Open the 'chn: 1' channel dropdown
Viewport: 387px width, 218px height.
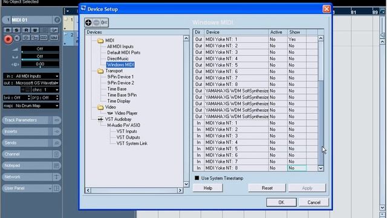(x=45, y=90)
